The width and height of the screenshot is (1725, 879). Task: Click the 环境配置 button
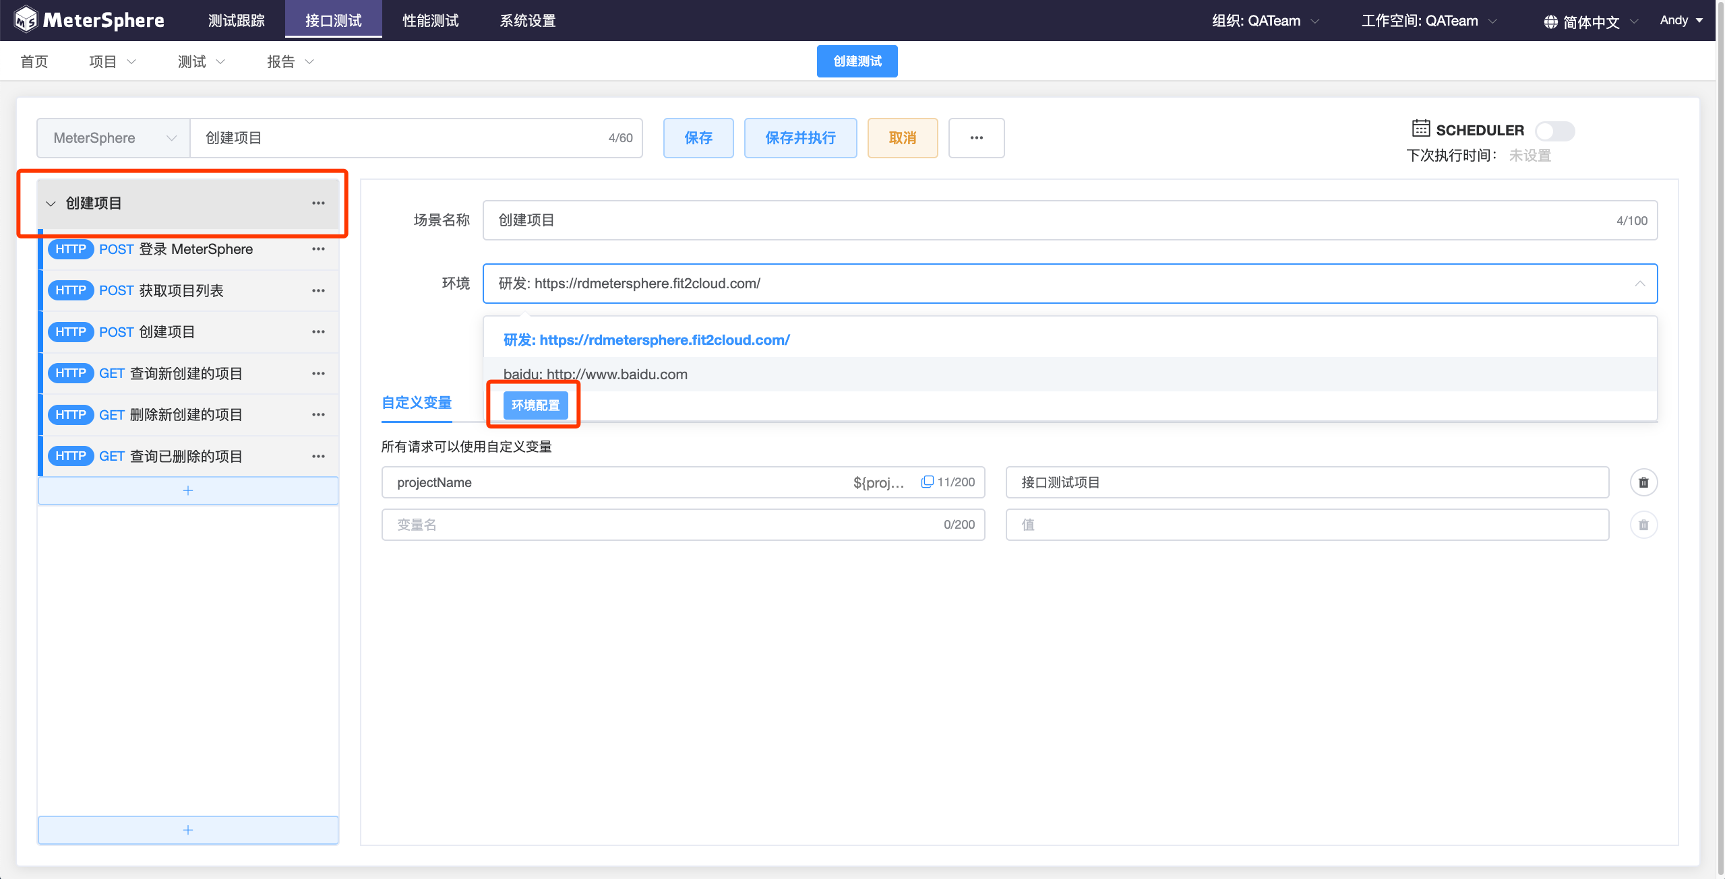(x=535, y=405)
